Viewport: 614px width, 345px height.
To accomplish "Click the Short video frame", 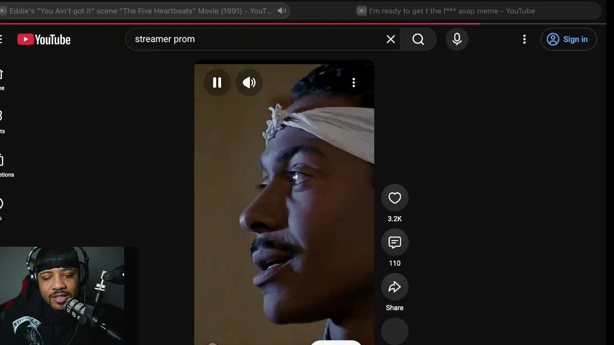I will pos(284,202).
